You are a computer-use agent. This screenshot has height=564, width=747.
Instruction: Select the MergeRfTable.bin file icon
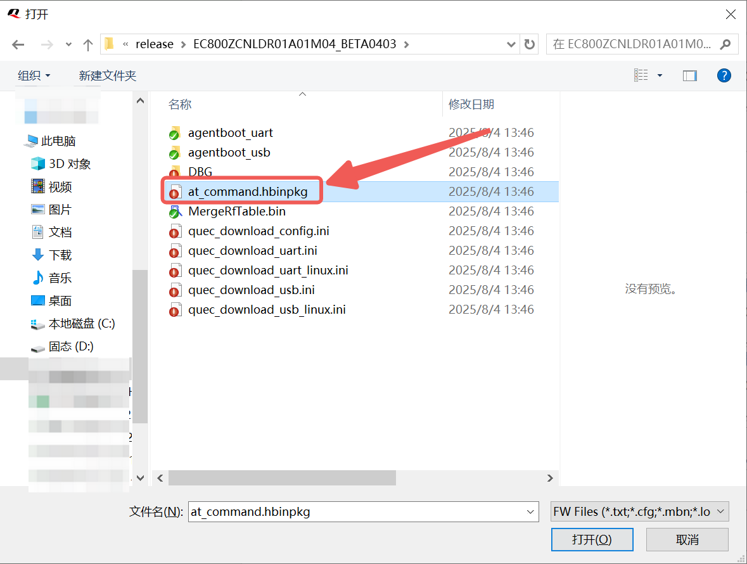(175, 212)
